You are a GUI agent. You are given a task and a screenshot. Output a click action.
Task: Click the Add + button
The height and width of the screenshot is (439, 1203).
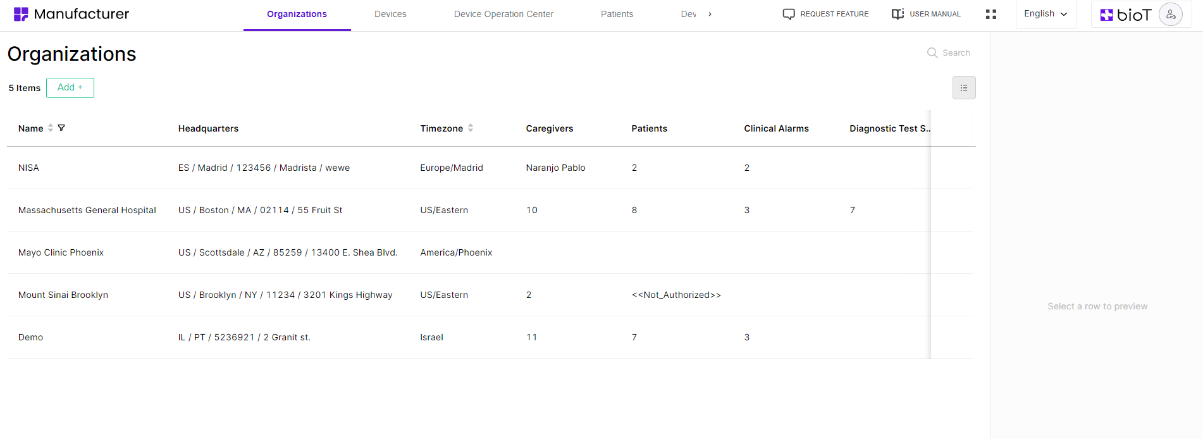(x=70, y=87)
